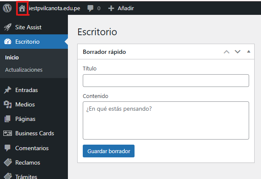Click the Medios media icon
The width and height of the screenshot is (261, 179).
(7, 104)
